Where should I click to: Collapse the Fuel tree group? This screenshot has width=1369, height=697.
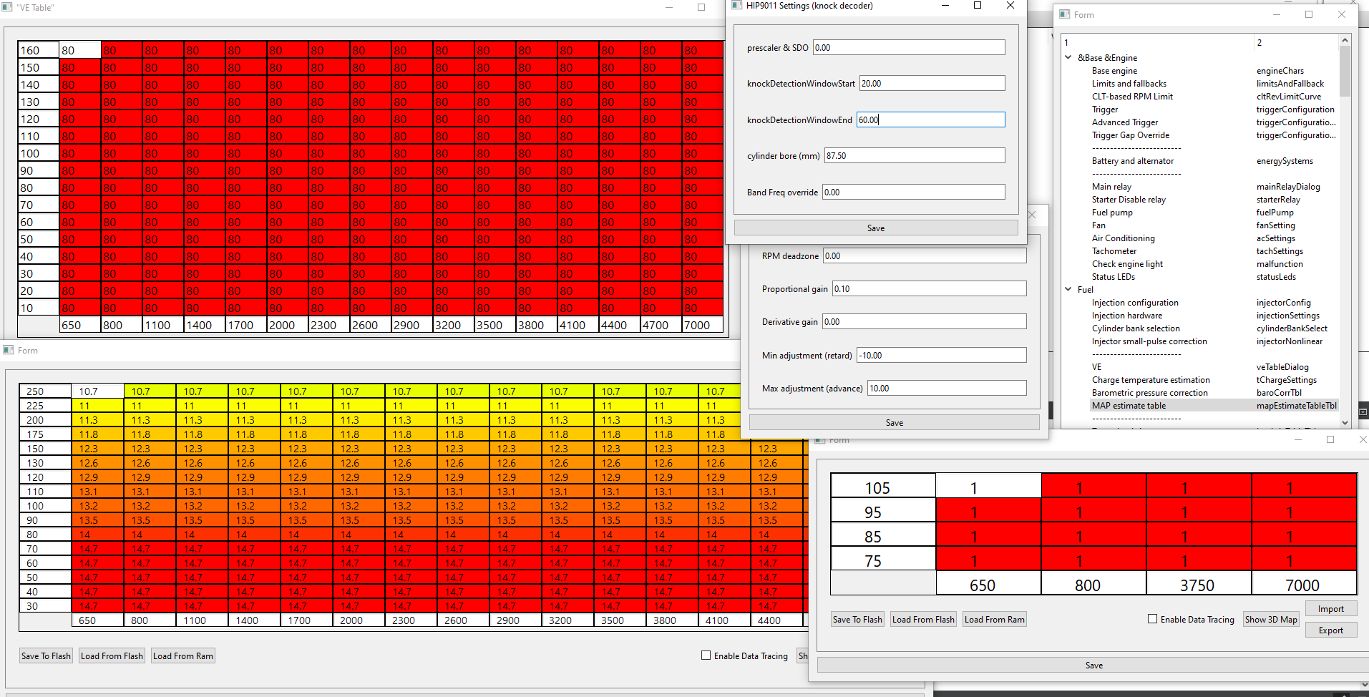(1068, 289)
